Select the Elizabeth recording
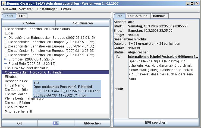This screenshot has height=128, width=201. [11, 77]
